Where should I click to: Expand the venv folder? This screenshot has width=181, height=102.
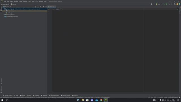(5, 11)
